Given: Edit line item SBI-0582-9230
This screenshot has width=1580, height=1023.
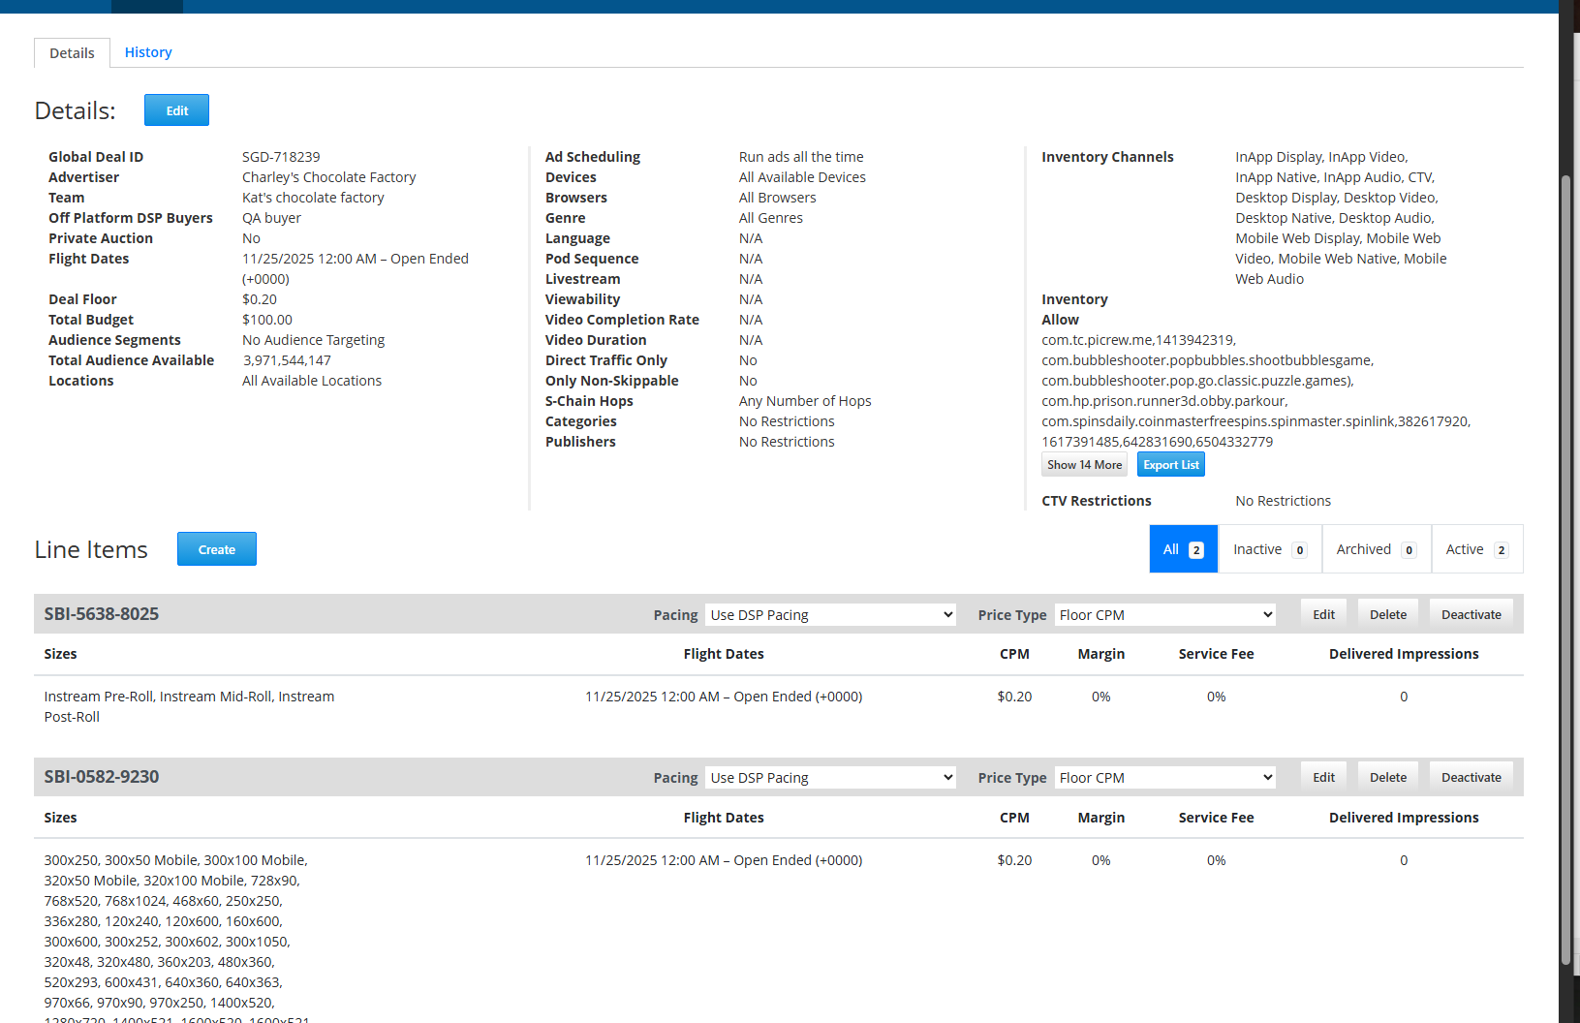Looking at the screenshot, I should point(1323,778).
